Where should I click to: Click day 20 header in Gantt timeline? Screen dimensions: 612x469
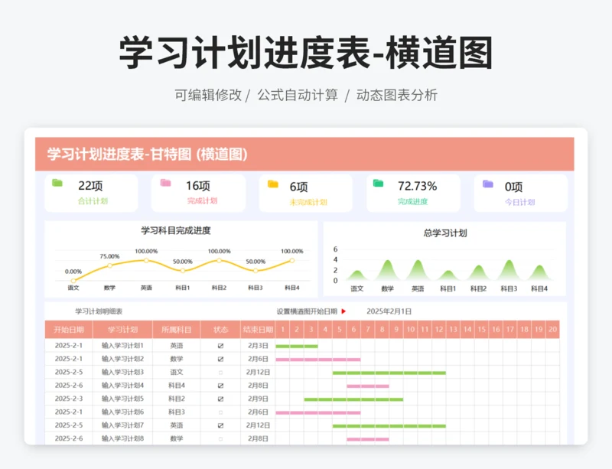(552, 330)
